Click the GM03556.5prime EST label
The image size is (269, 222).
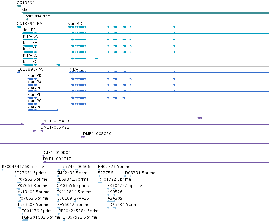(73, 186)
